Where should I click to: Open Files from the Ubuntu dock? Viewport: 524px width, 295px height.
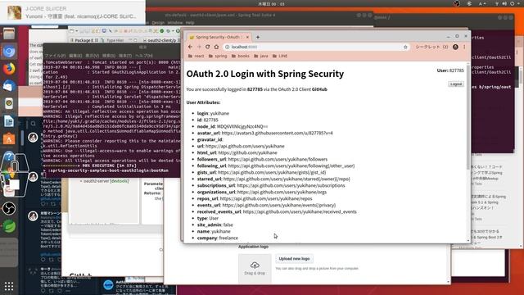[9, 34]
